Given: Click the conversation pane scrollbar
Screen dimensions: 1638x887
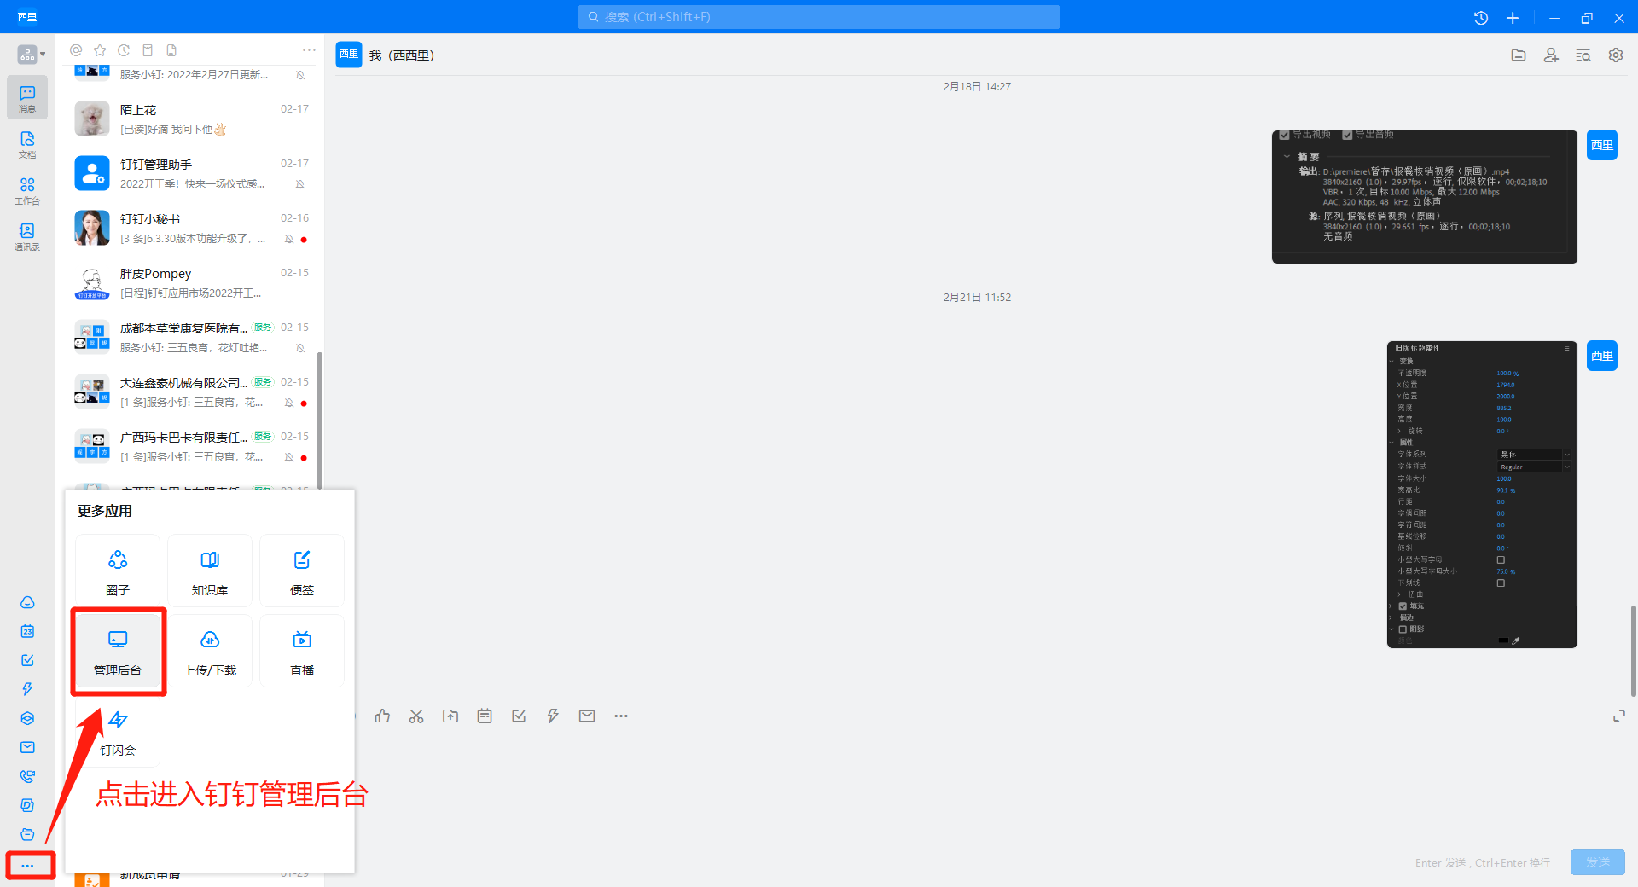Looking at the screenshot, I should [1633, 651].
